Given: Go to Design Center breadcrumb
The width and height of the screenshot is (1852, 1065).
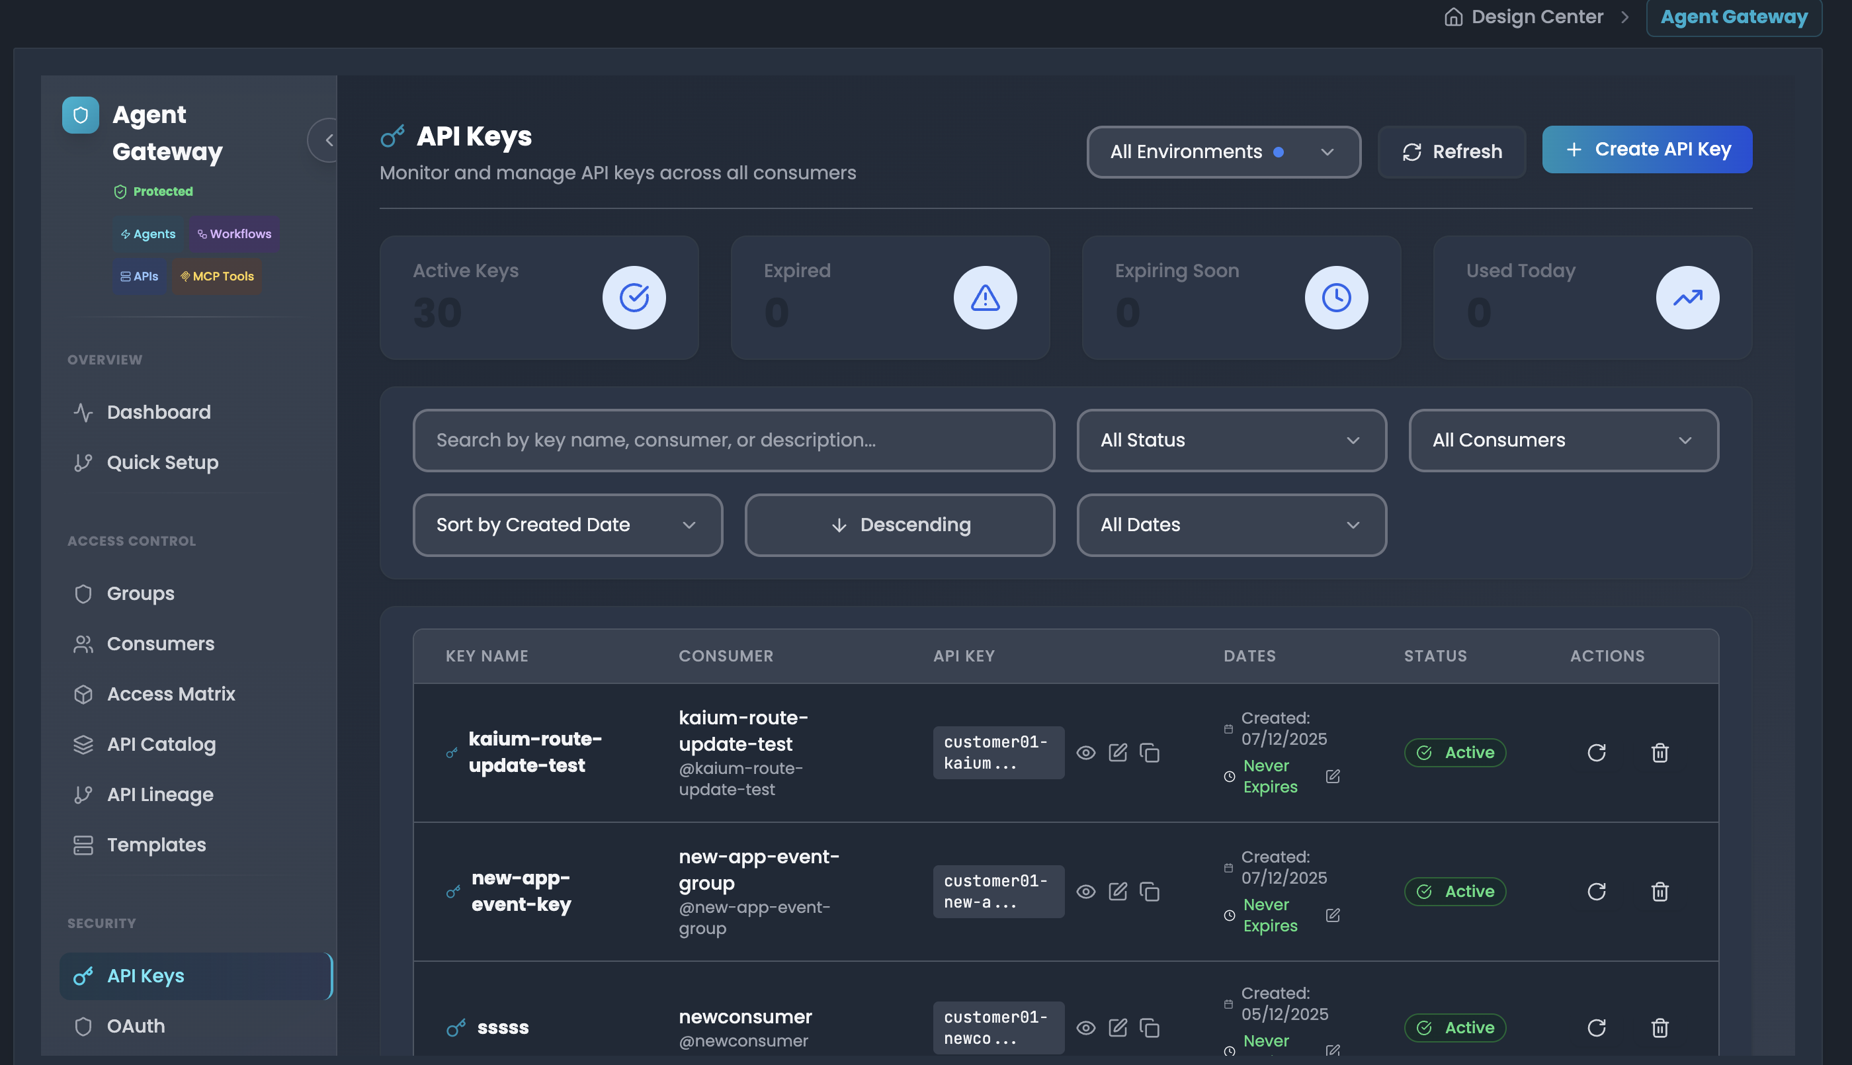Looking at the screenshot, I should pyautogui.click(x=1524, y=17).
